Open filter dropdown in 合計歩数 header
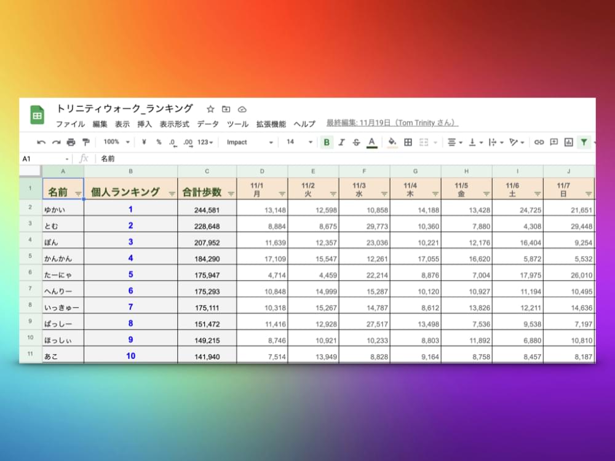Screen dimensions: 615x461 coord(231,194)
